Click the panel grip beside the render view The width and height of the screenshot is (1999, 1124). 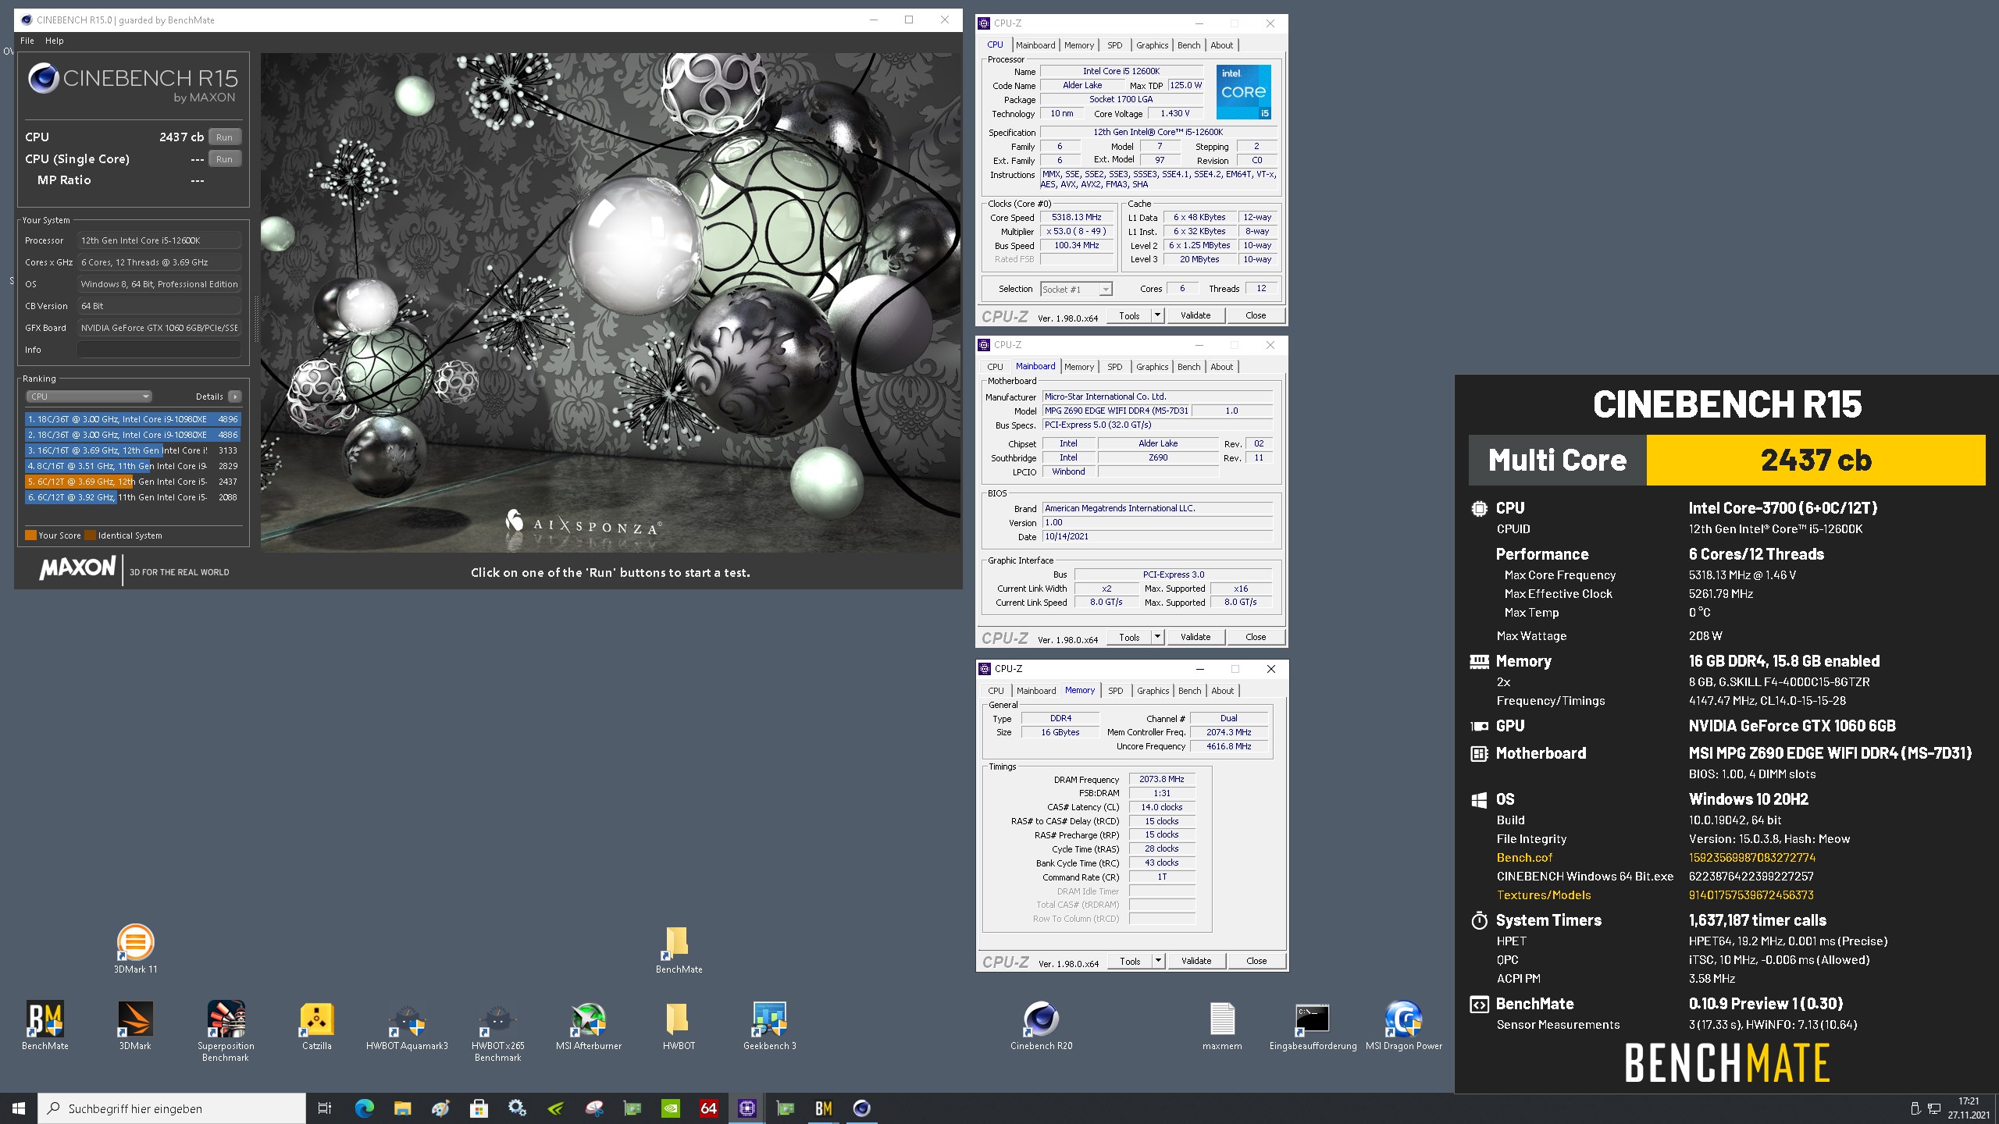[x=255, y=318]
